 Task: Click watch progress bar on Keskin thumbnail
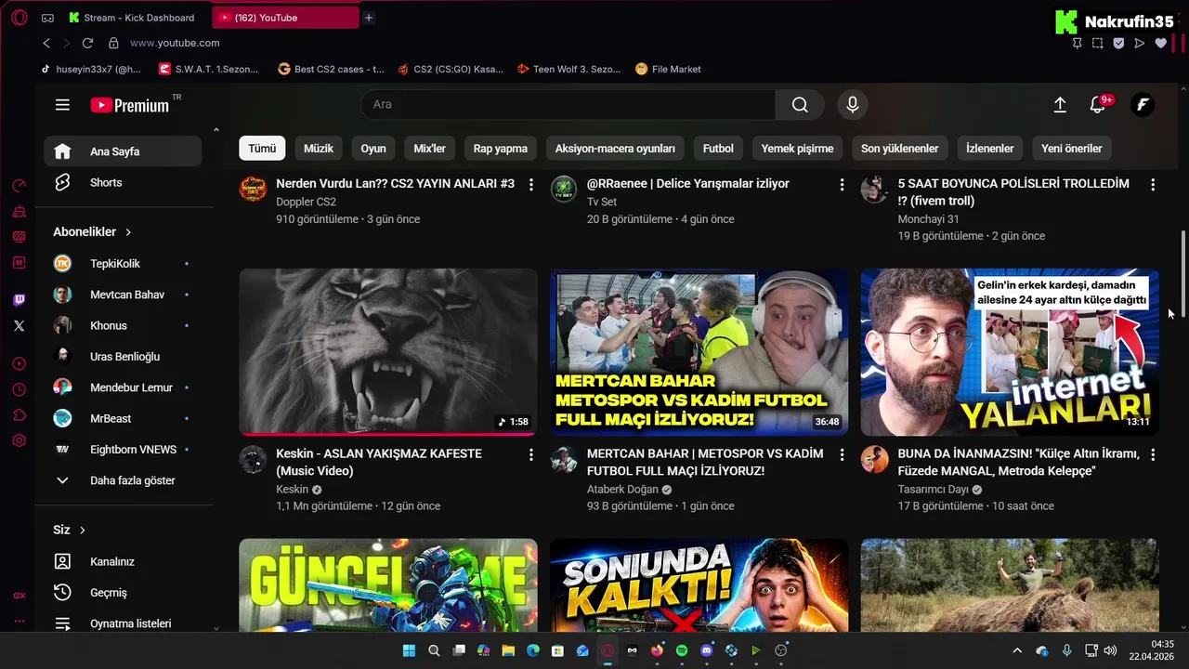pos(388,434)
